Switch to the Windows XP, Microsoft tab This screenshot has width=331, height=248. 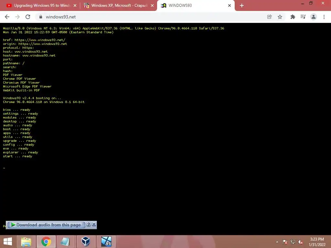118,5
